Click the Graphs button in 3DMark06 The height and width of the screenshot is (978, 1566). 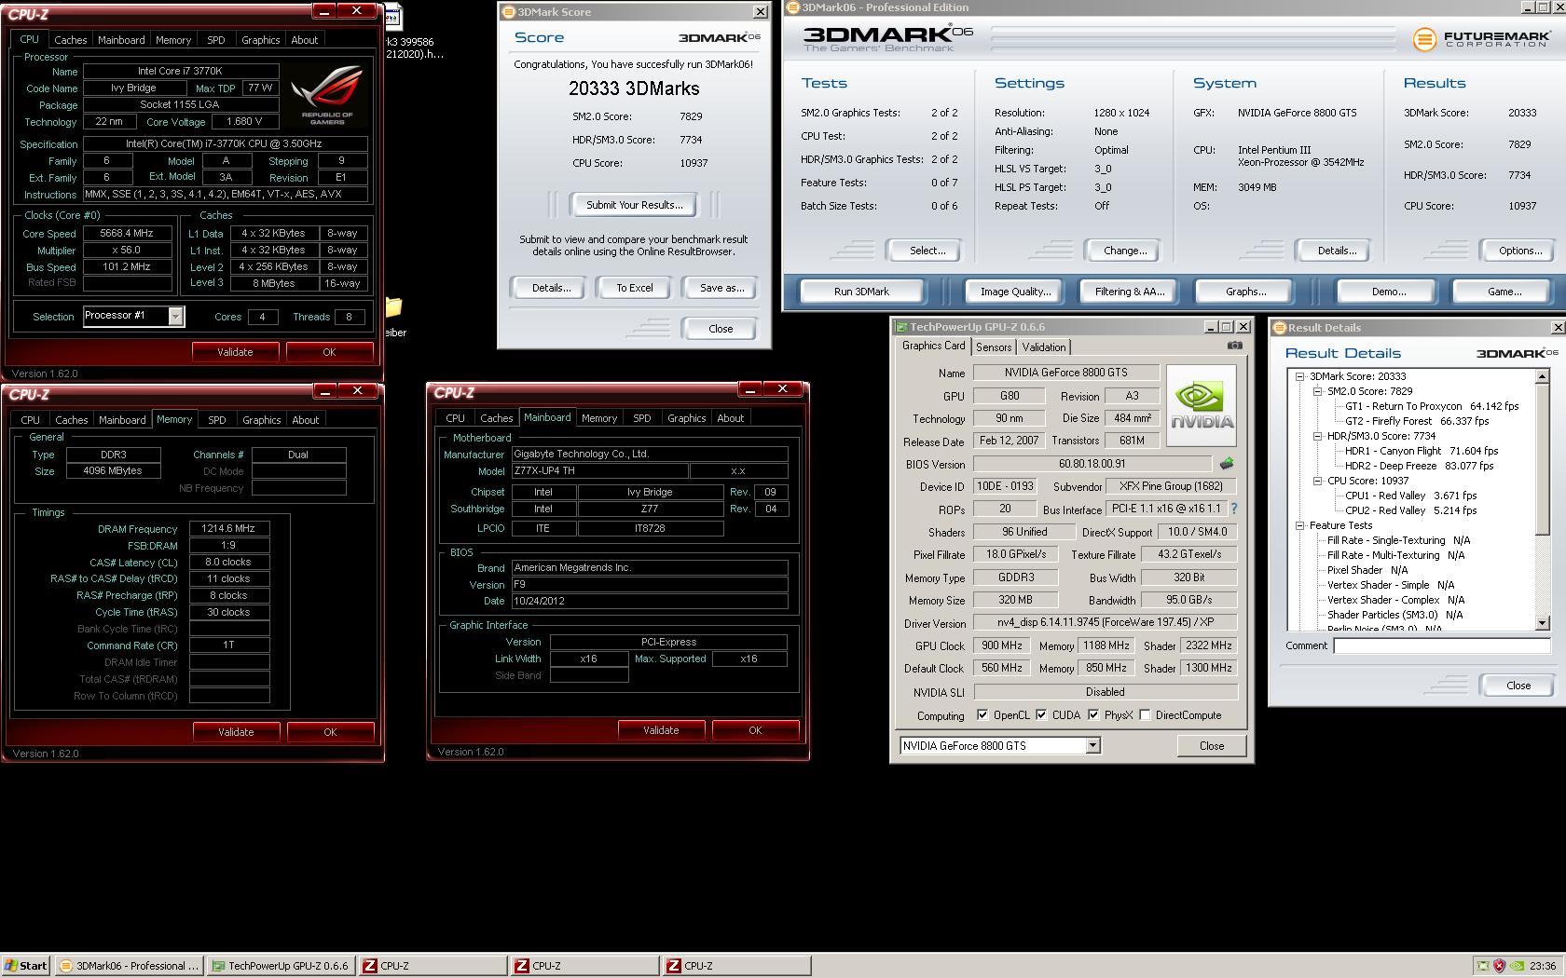(1245, 292)
